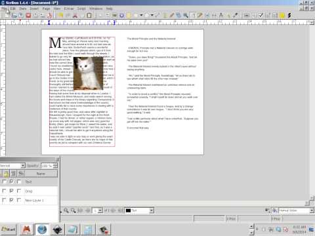Click the Undo toolbar icon

pyautogui.click(x=60, y=15)
